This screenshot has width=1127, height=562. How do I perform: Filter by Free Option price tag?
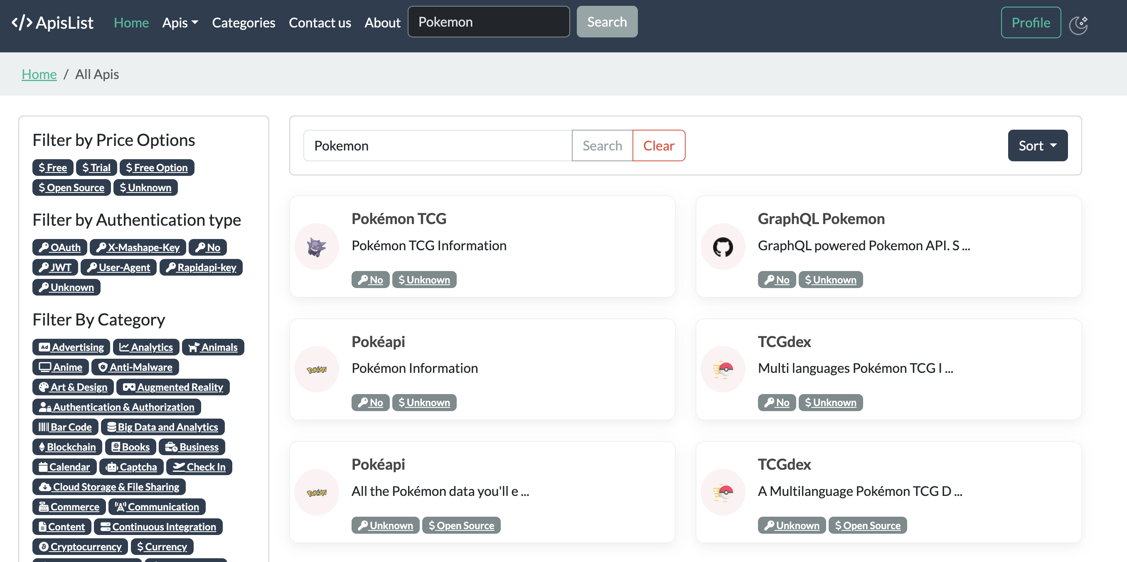pyautogui.click(x=157, y=167)
